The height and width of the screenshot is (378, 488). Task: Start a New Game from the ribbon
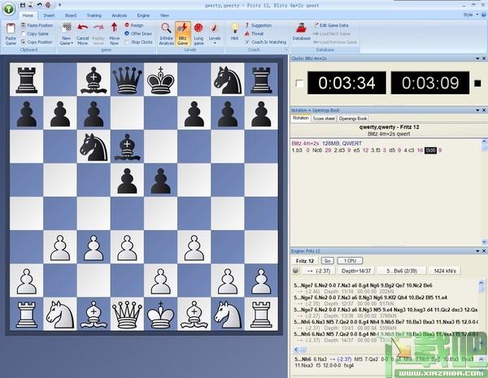point(67,28)
